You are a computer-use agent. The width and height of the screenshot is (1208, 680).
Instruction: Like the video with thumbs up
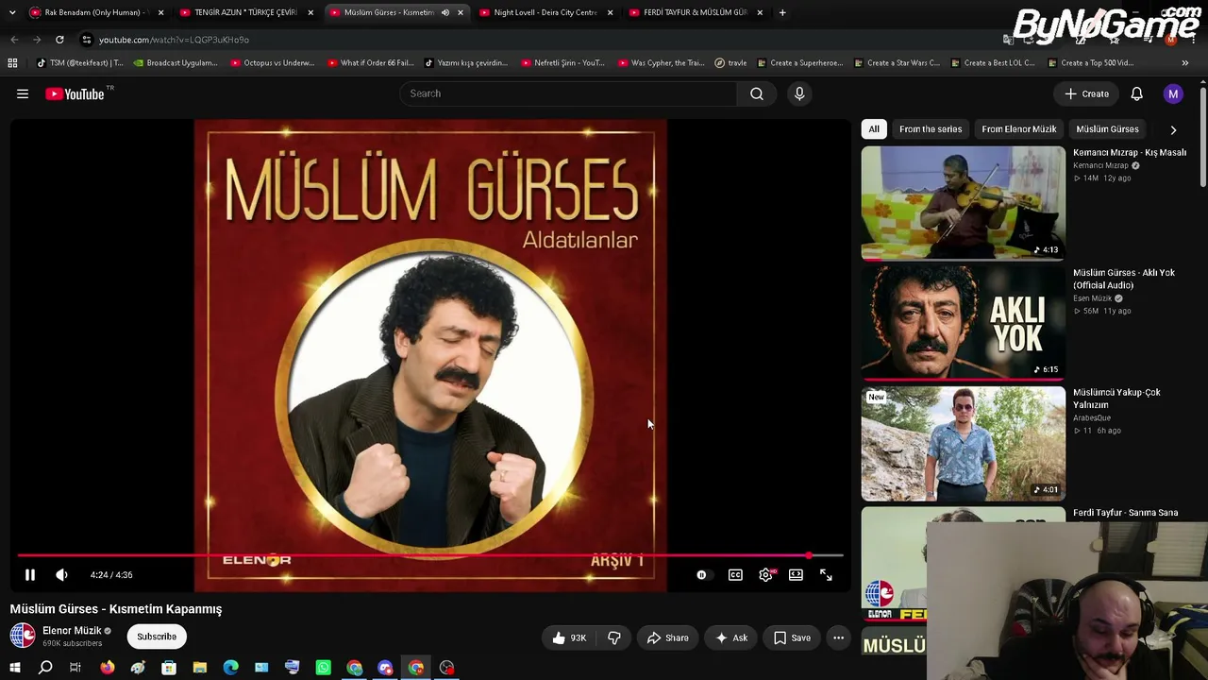point(569,637)
